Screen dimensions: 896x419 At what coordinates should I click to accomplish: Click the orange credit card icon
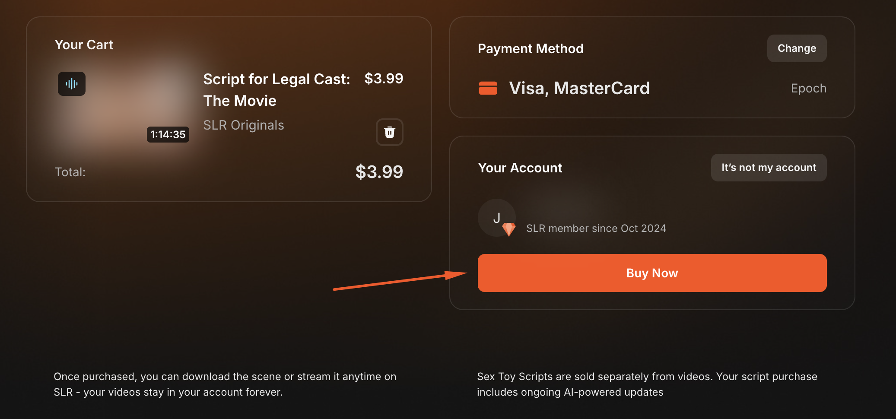coord(488,88)
